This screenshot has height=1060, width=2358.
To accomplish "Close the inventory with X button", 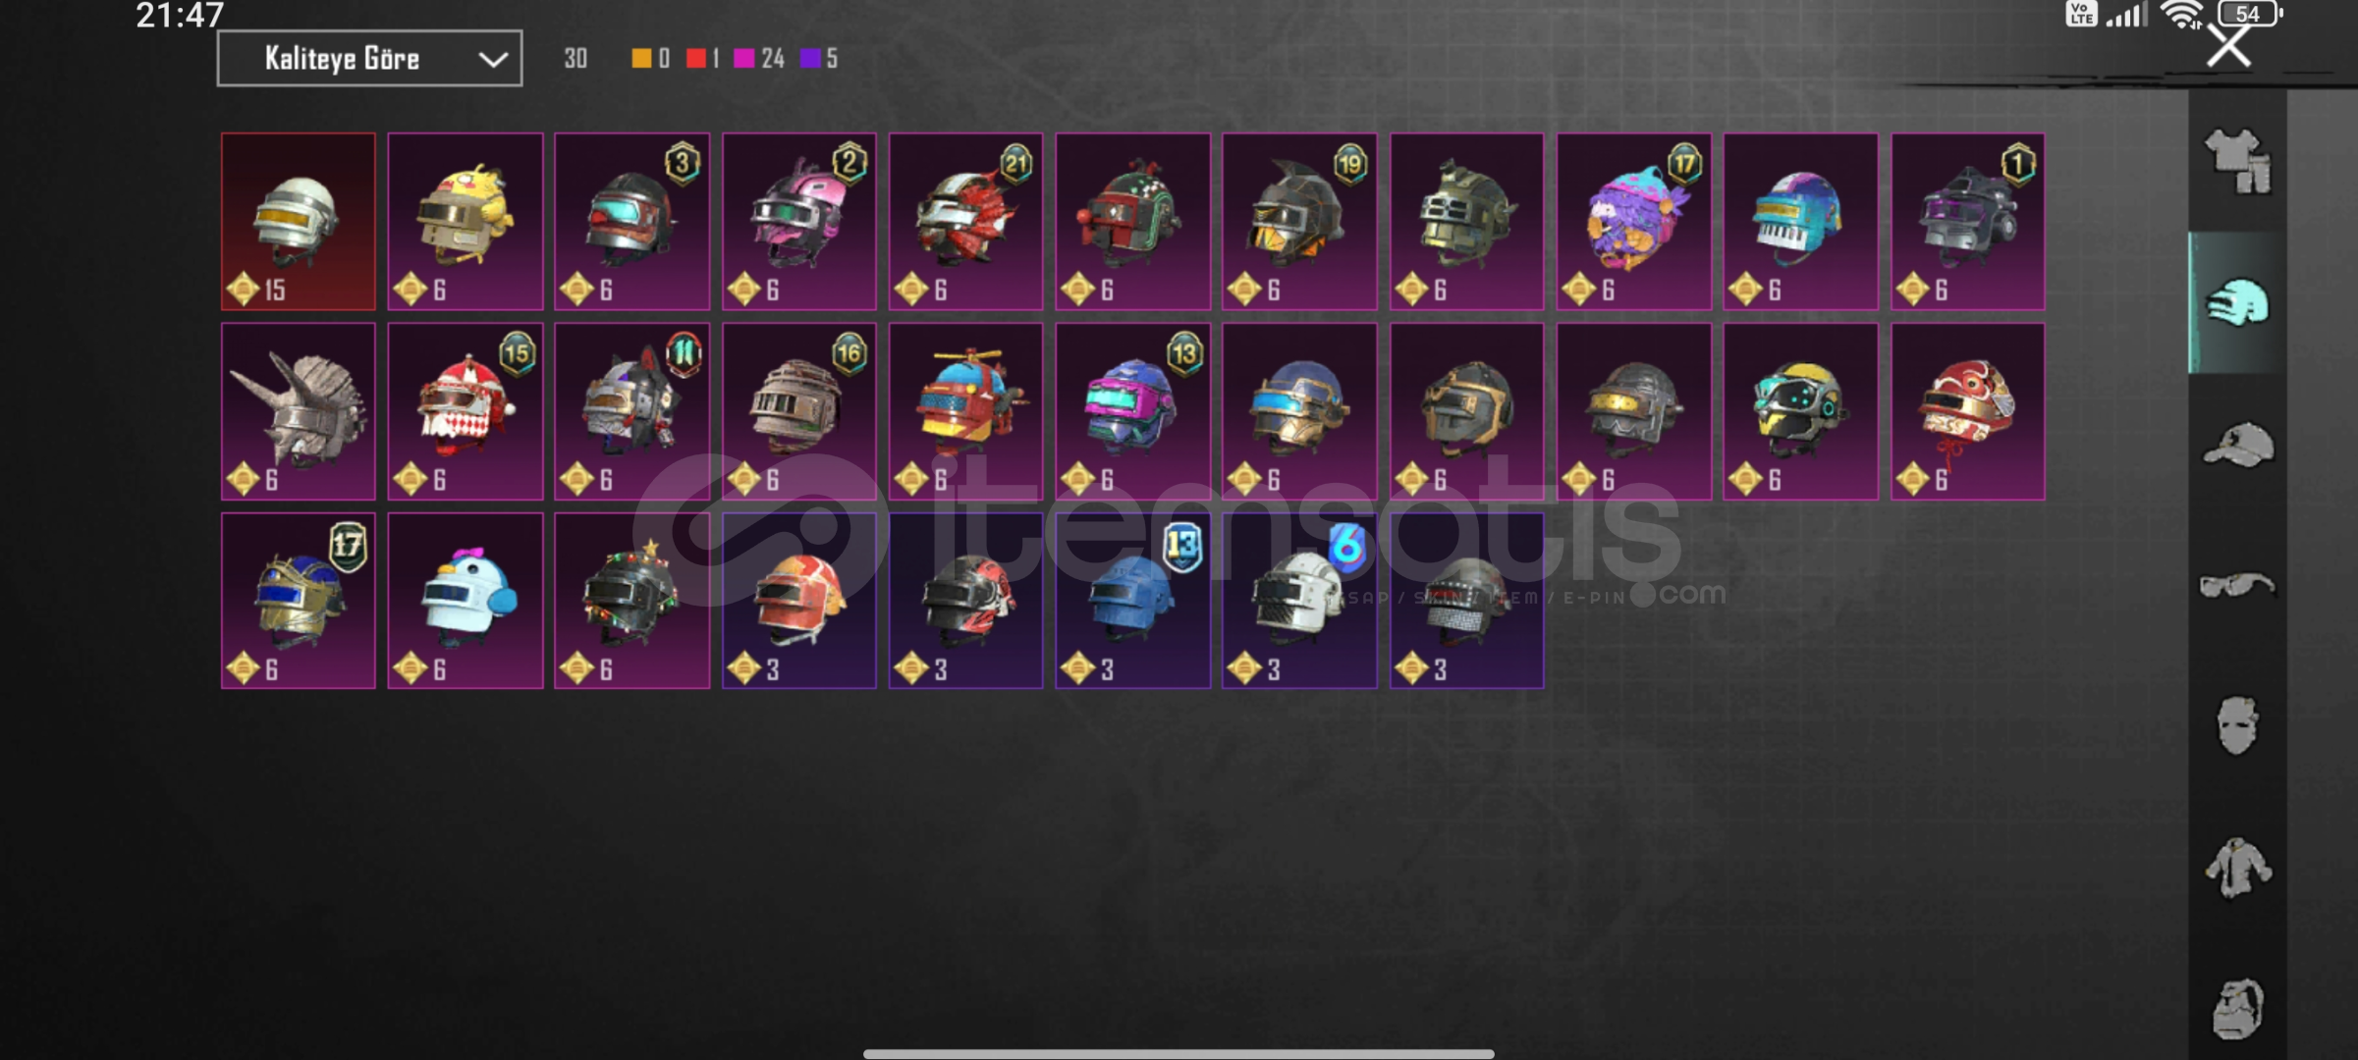I will (x=2228, y=45).
